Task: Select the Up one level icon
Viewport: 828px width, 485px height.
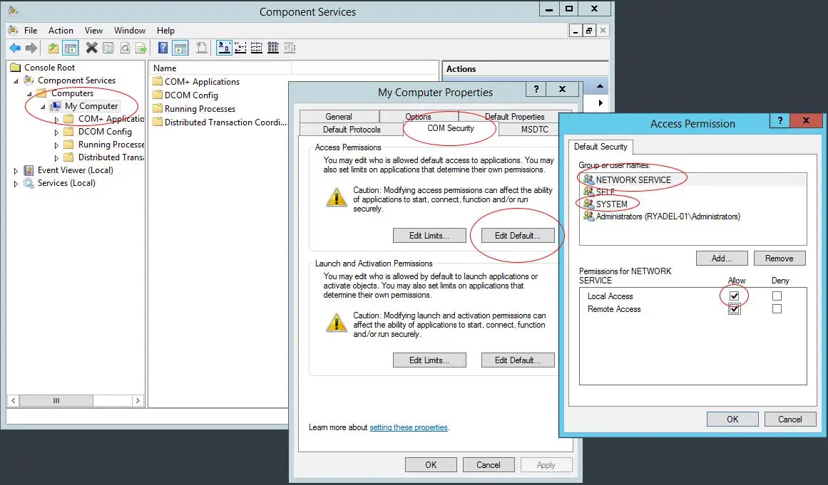Action: 52,47
